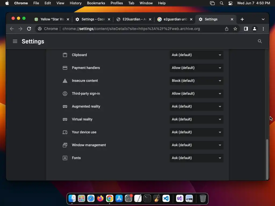Screen dimensions: 275x206
Task: Open the Settings hamburger menu
Action: [15, 41]
